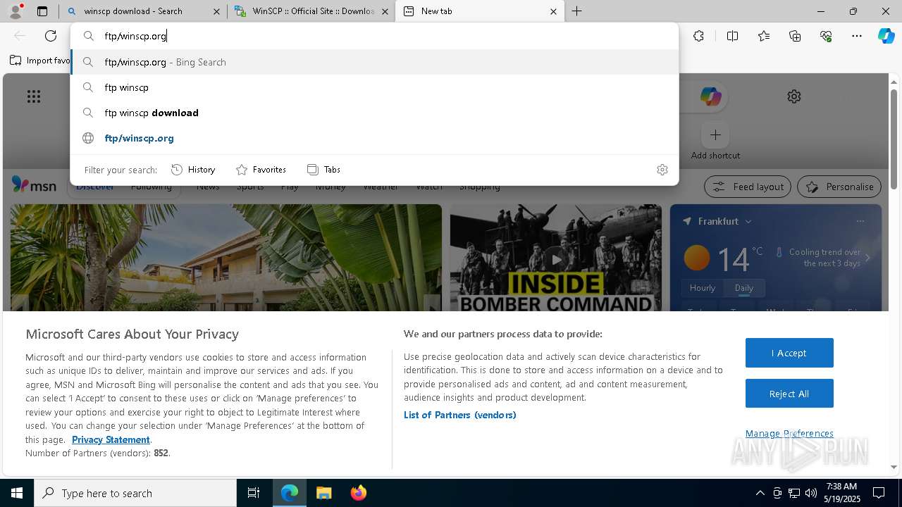Open the volume control in system tray
Viewport: 902px width, 507px height.
(x=811, y=493)
